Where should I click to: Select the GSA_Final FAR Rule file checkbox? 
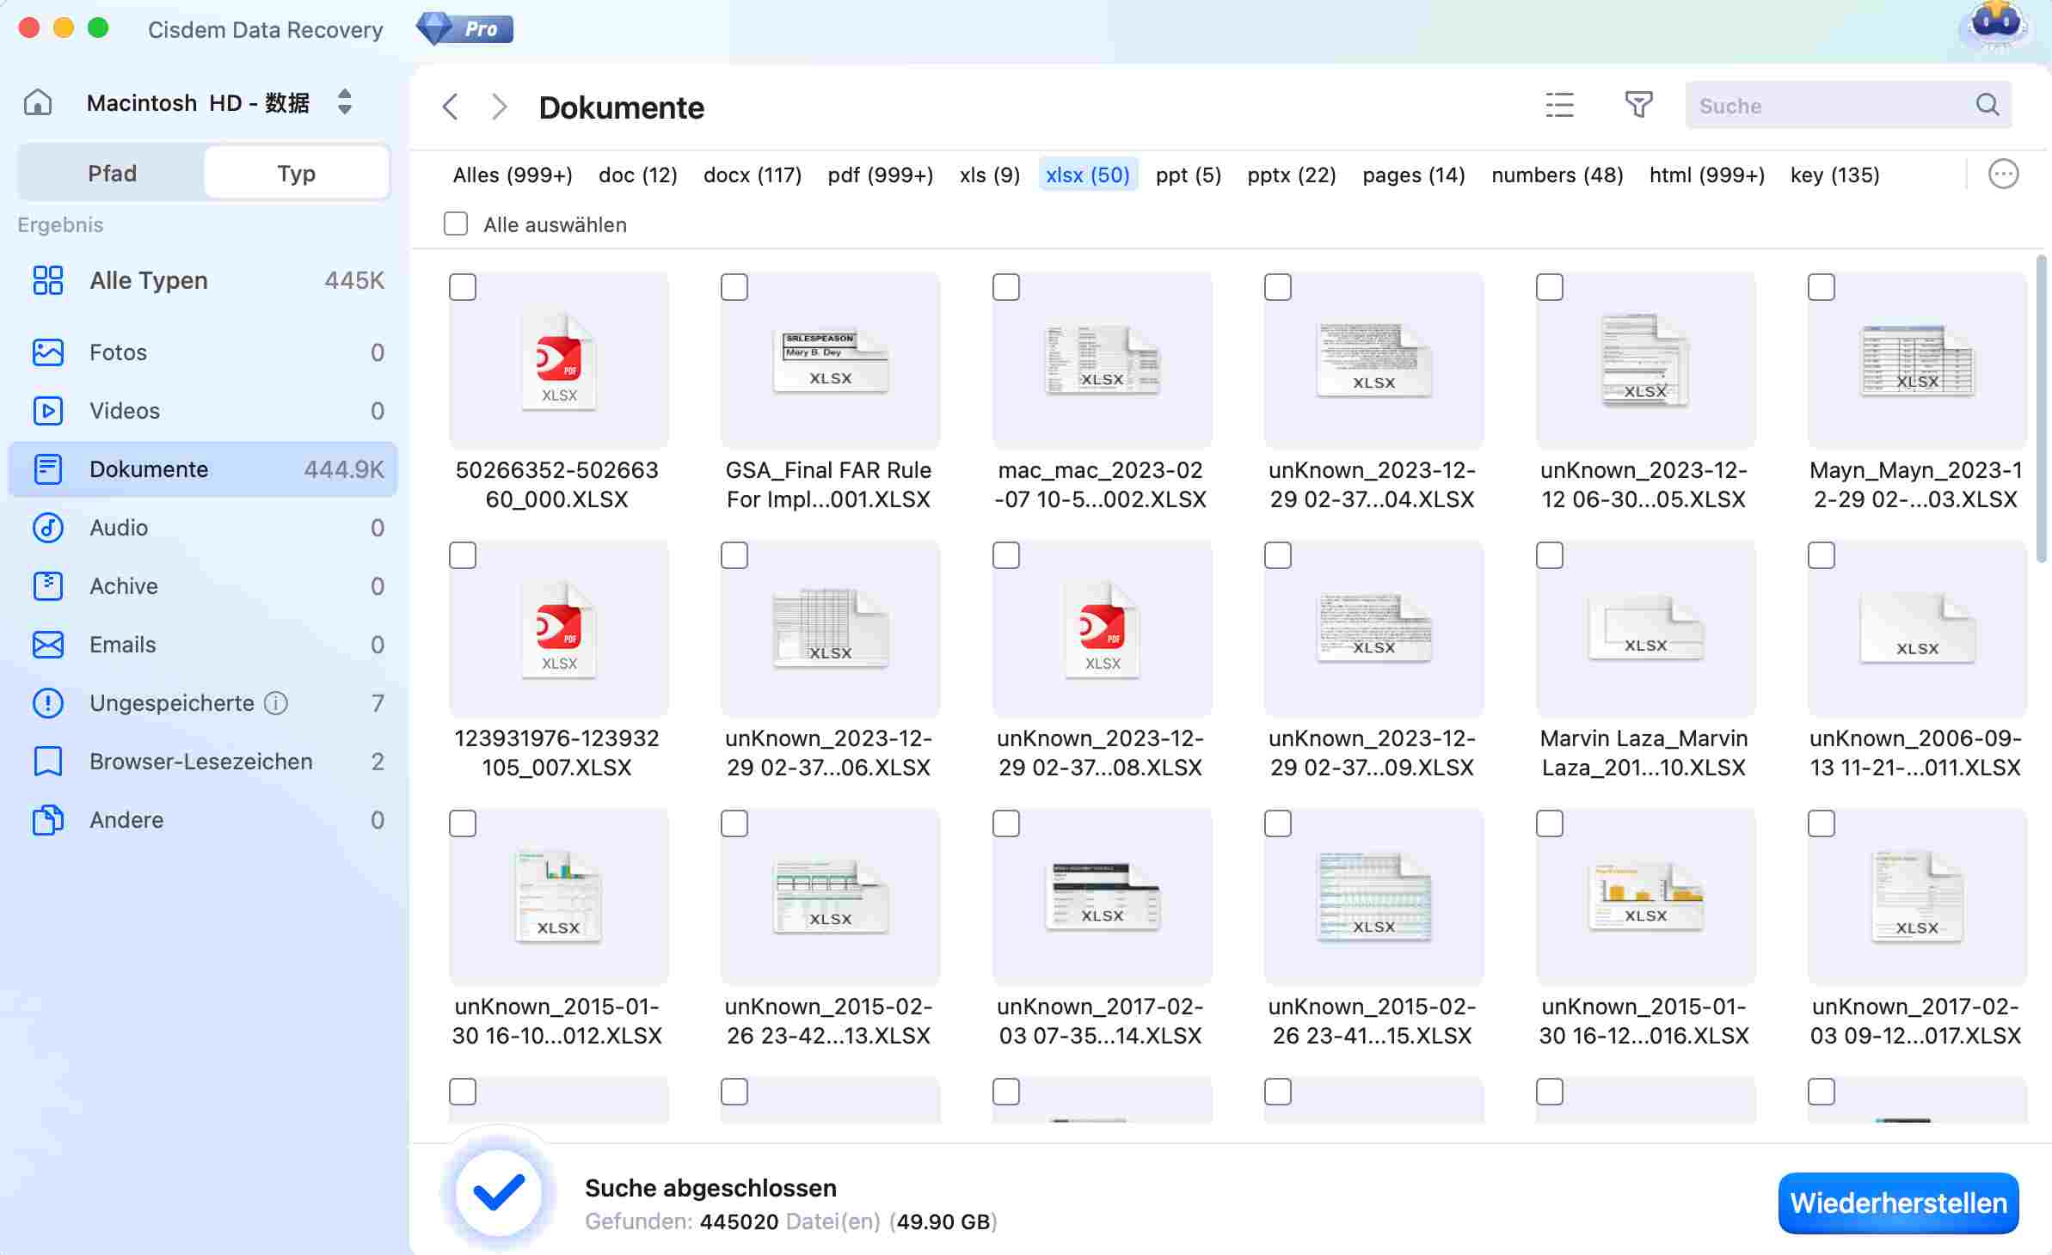(734, 288)
